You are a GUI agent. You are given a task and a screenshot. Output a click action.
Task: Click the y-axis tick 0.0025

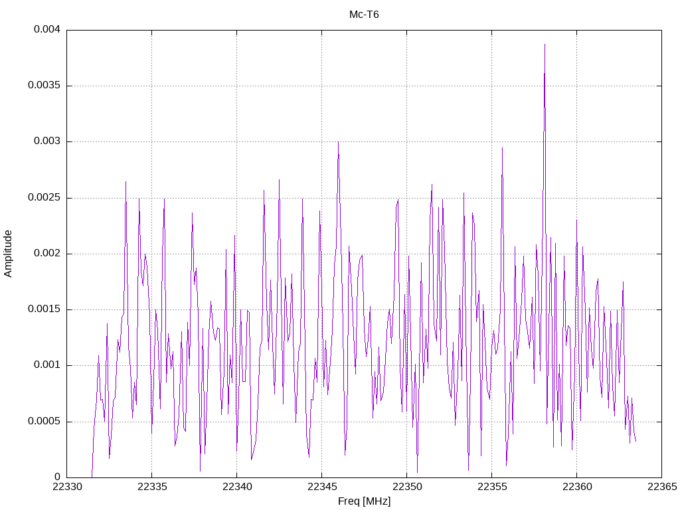click(44, 198)
